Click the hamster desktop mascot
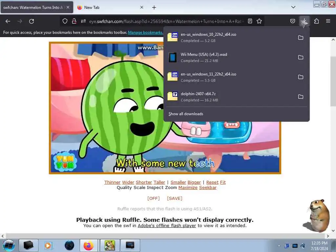This screenshot has width=336, height=252. click(x=317, y=216)
